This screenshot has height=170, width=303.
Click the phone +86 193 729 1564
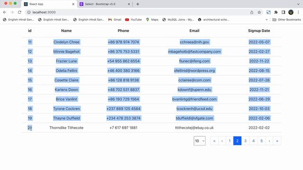tap(123, 99)
